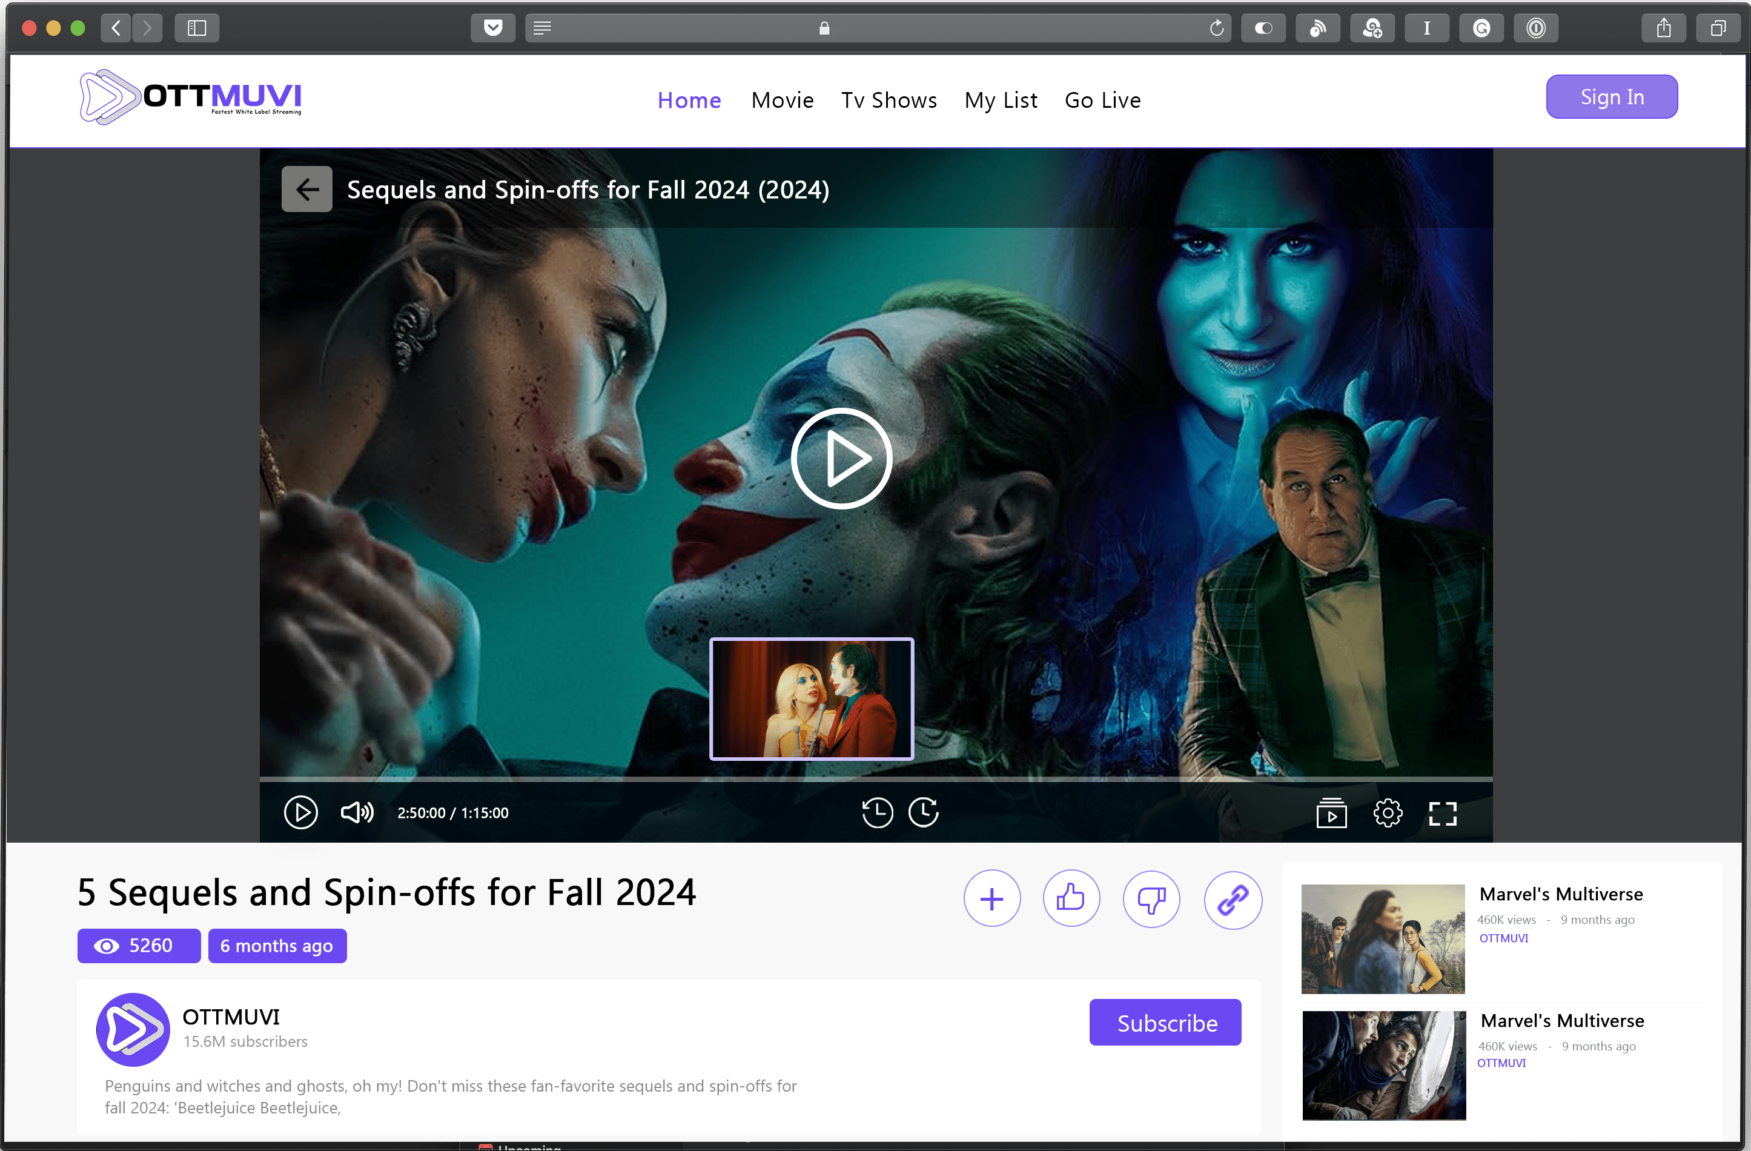Reload the page in the browser toolbar

coord(1216,28)
